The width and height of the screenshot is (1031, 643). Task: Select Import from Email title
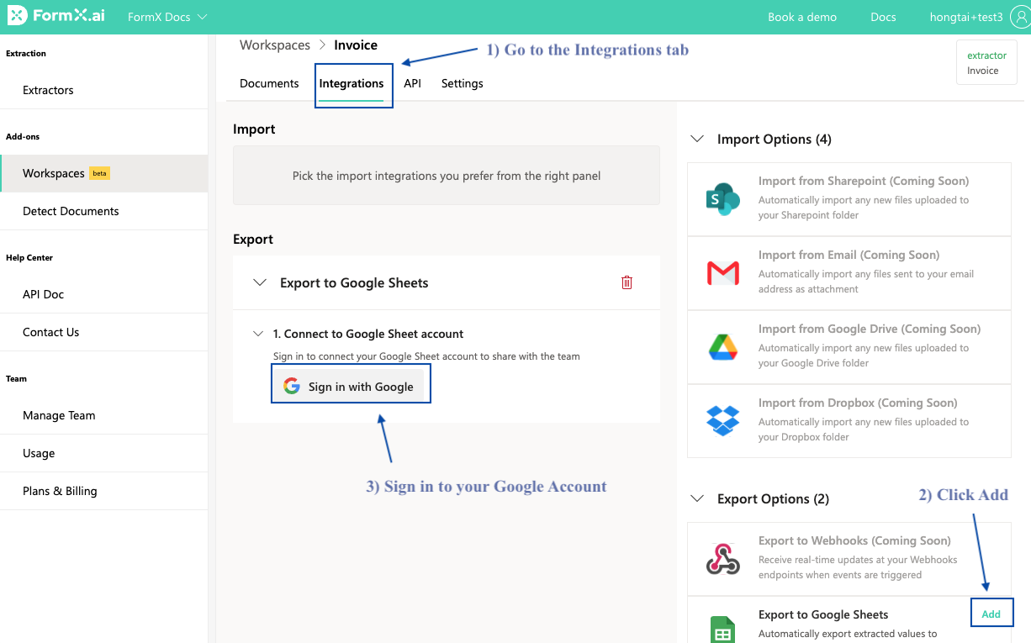849,255
